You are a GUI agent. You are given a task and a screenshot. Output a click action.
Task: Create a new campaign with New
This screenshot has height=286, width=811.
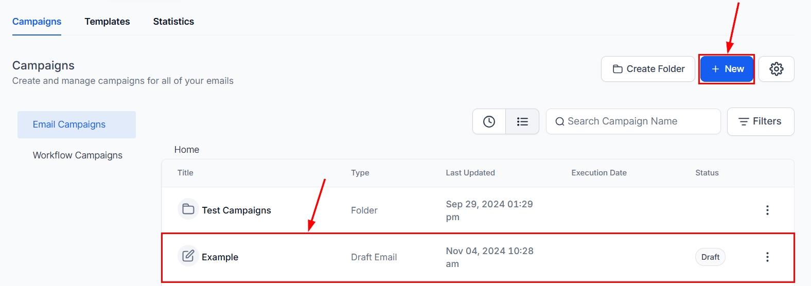tap(726, 69)
